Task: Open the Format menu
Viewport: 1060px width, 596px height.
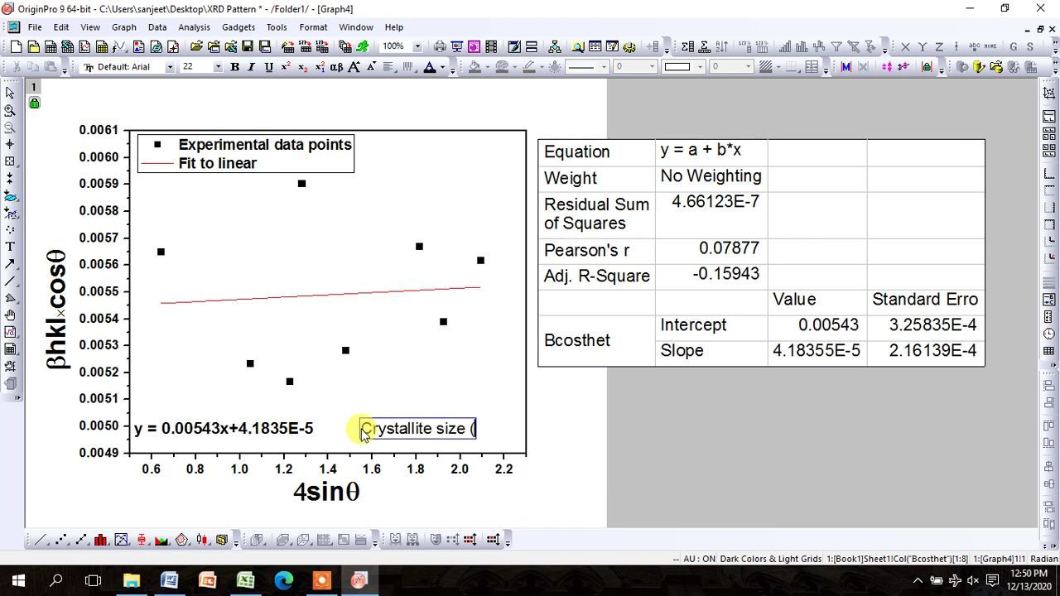Action: pos(313,27)
